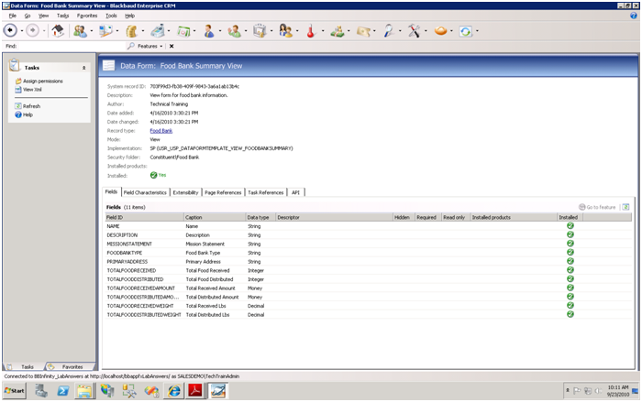Open the View menu
This screenshot has width=642, height=402.
43,16
